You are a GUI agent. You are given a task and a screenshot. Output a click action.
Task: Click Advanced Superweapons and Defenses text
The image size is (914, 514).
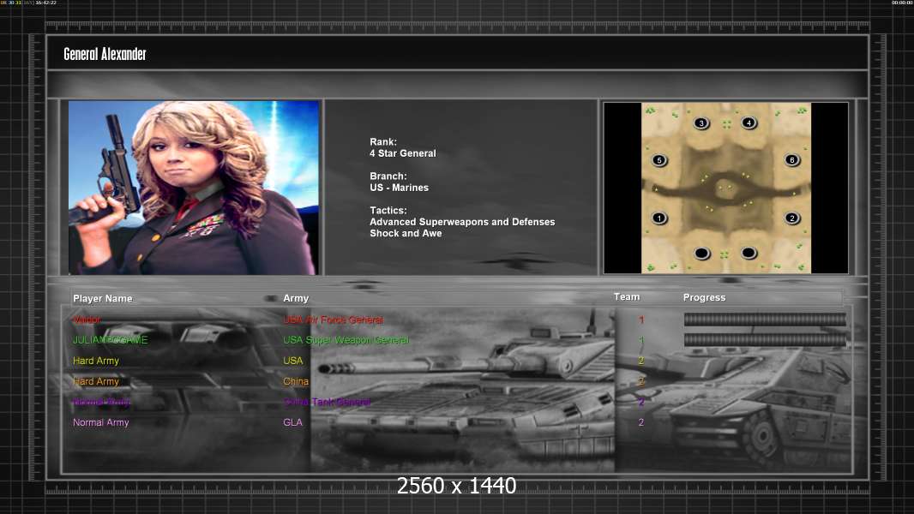[462, 222]
